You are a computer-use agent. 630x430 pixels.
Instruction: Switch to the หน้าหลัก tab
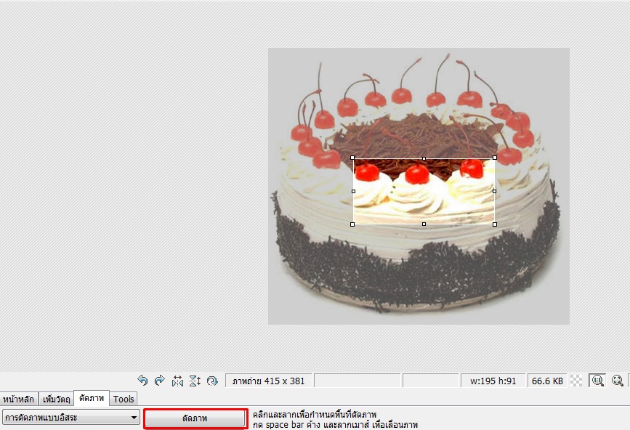point(18,399)
